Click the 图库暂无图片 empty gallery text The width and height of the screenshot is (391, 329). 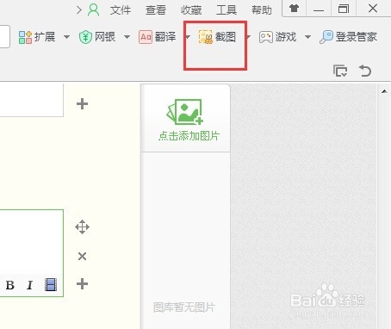pos(184,307)
